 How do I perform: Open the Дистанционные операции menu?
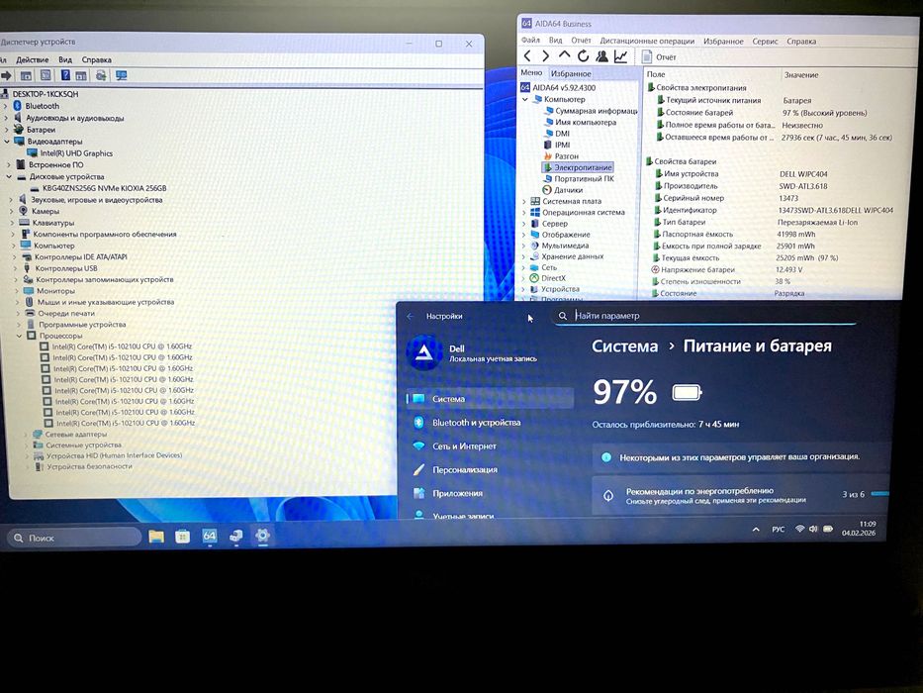pos(647,41)
